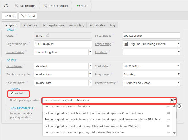Follow the Legal entity label link
Viewport: 188px width, 140px height.
pos(103,44)
